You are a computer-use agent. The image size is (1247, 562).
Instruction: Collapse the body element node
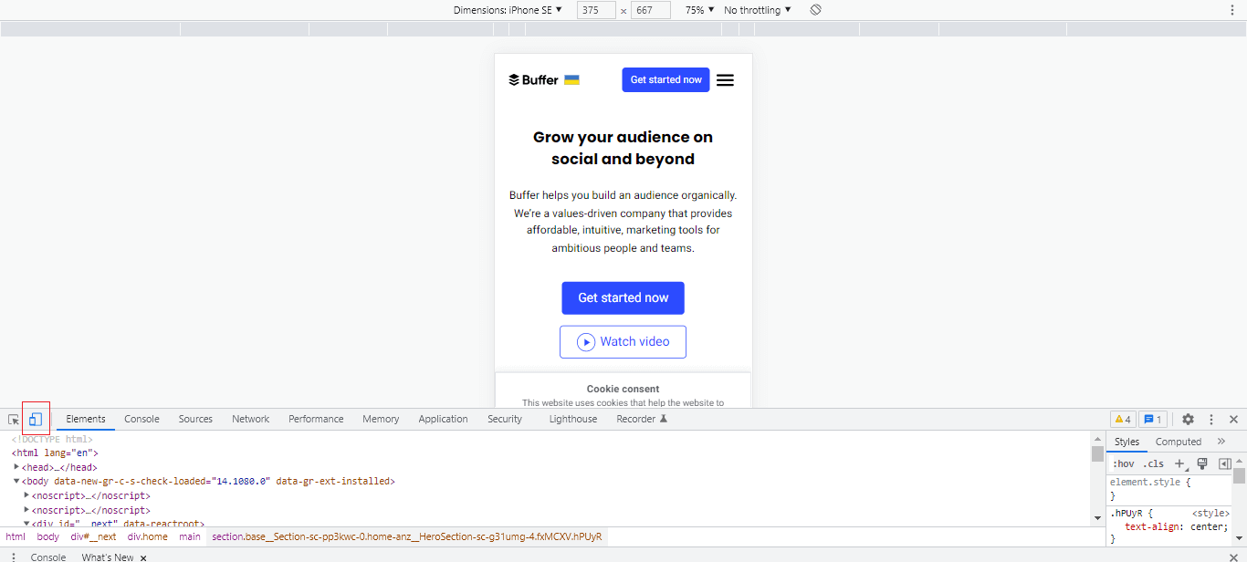(16, 481)
